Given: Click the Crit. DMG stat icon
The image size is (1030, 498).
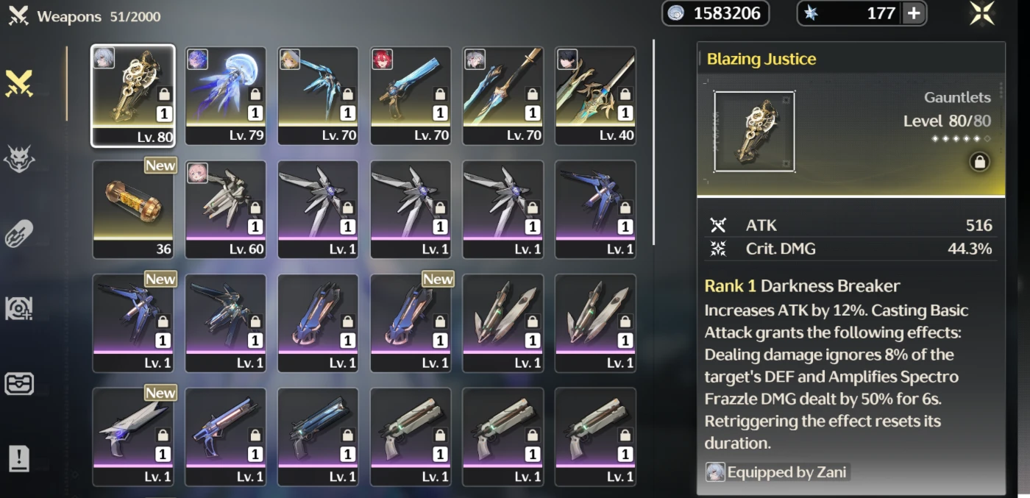Looking at the screenshot, I should click(718, 249).
